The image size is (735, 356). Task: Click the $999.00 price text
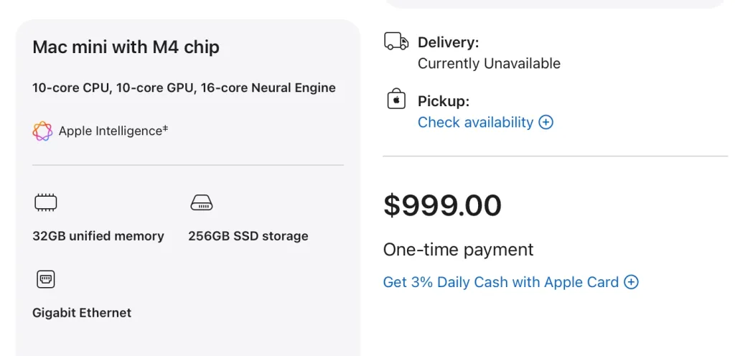click(442, 205)
